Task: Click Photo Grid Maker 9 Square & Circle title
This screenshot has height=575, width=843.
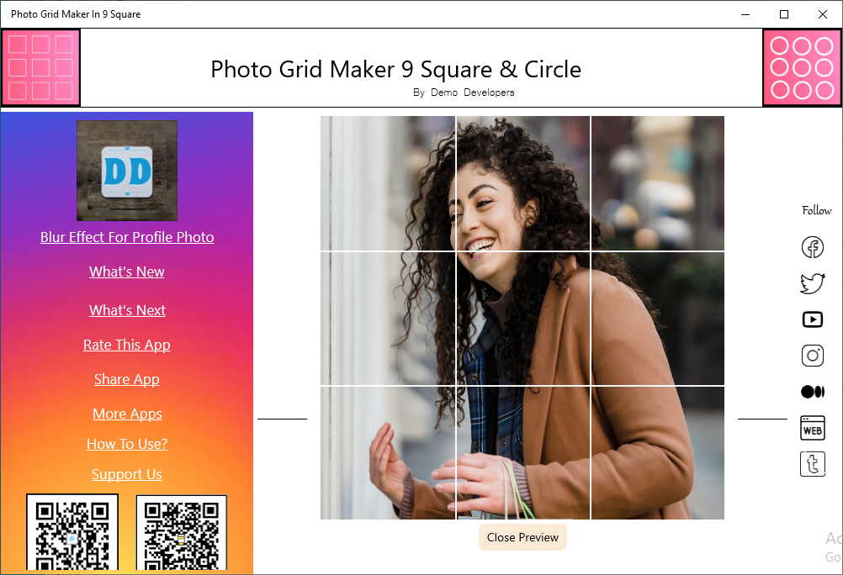Action: 395,69
